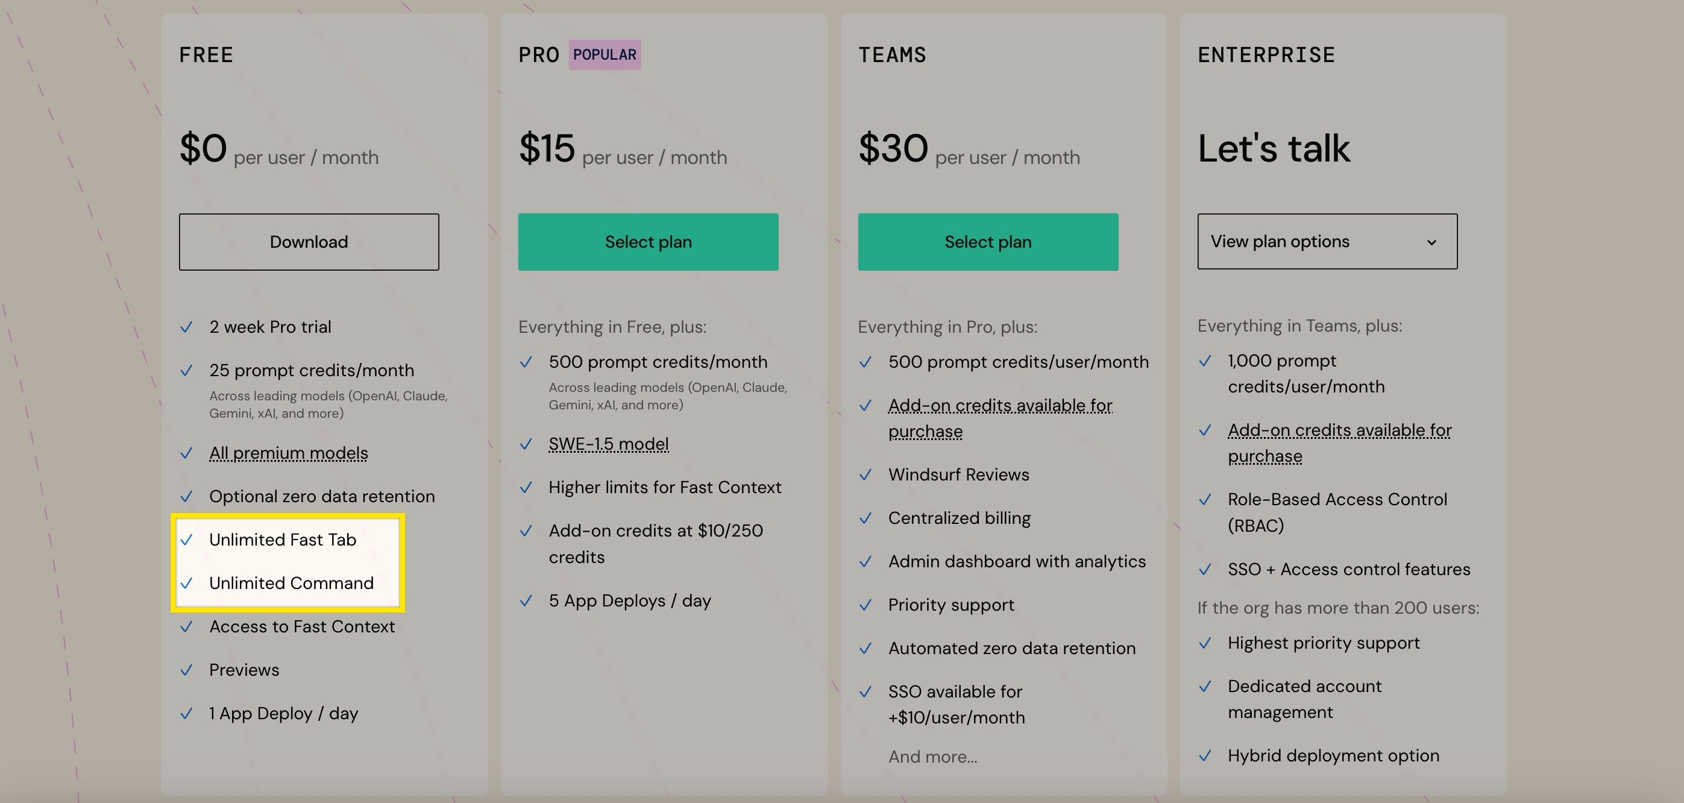
Task: Select the Teams plan at $30
Action: point(987,242)
